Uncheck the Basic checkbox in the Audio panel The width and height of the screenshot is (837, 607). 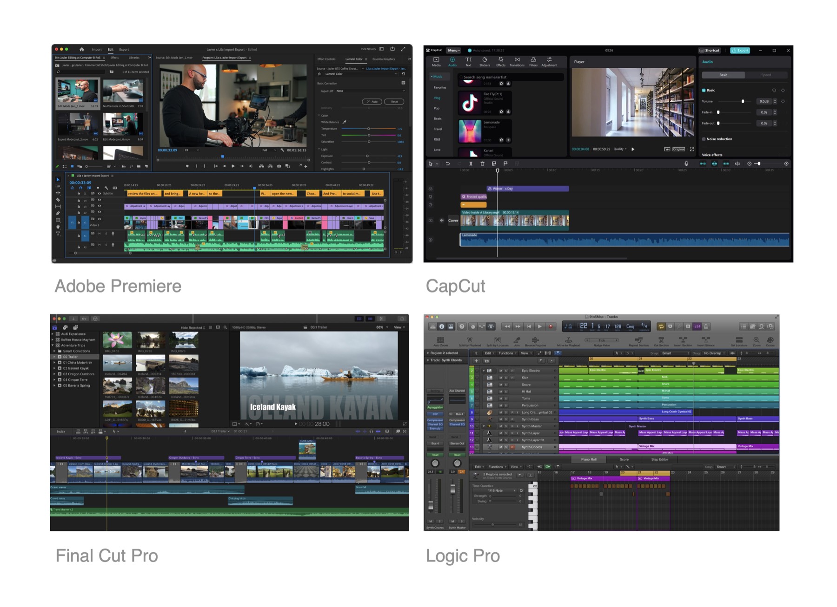[x=704, y=90]
